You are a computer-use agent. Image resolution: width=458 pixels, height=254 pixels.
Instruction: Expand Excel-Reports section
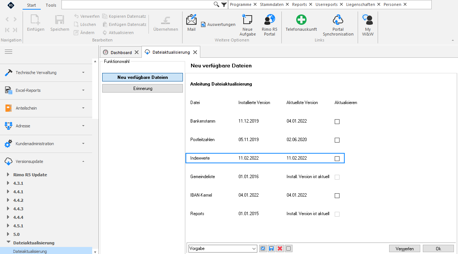point(46,90)
